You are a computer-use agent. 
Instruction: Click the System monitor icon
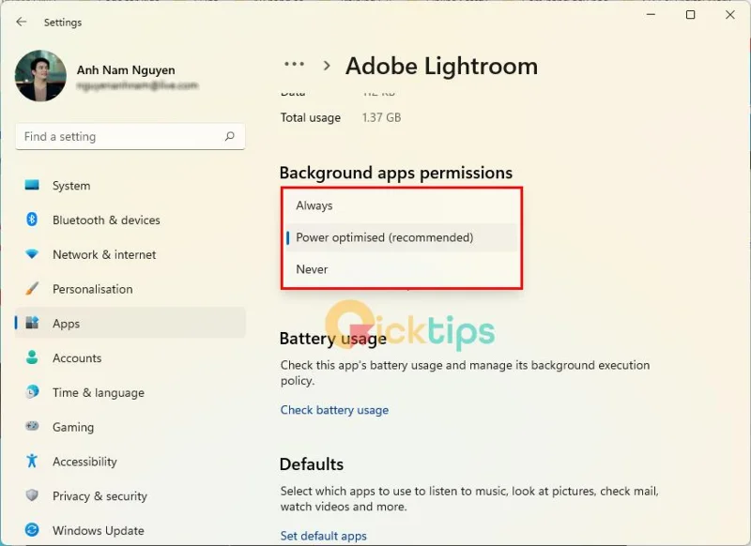pos(32,185)
